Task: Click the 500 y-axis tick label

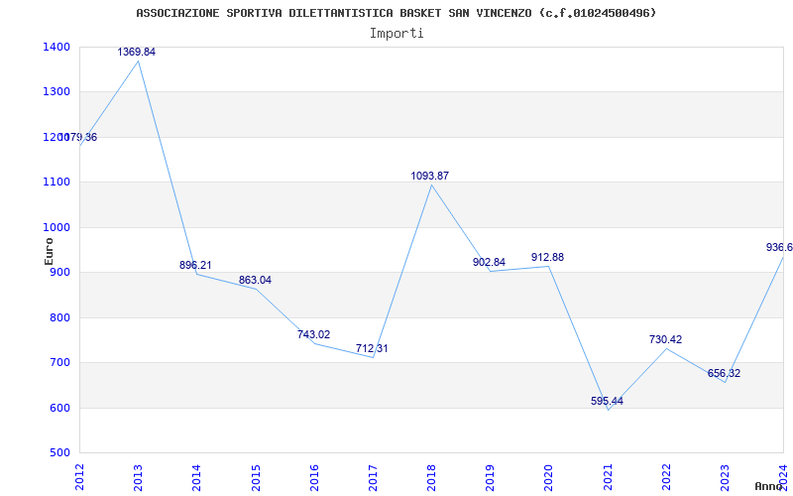Action: [59, 453]
